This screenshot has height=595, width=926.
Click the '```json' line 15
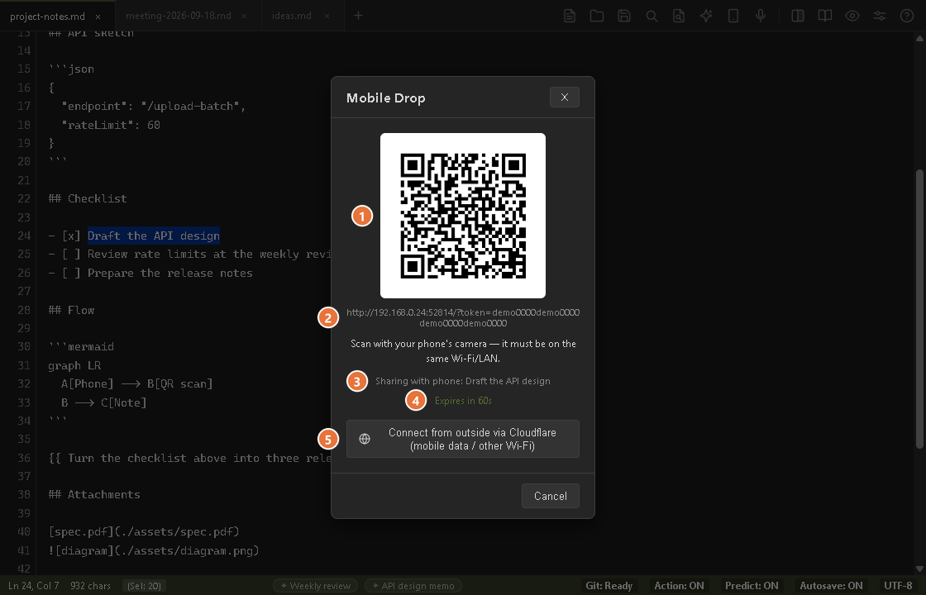tap(71, 69)
